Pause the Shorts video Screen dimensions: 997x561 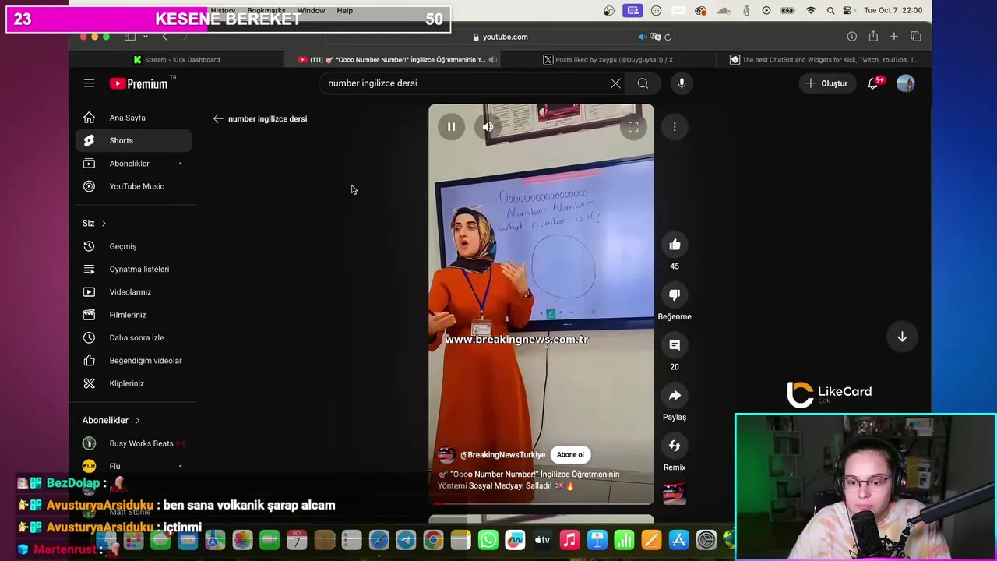point(451,127)
